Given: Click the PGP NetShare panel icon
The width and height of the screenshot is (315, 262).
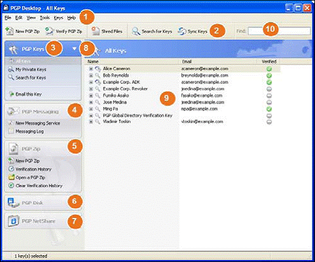Looking at the screenshot, I should coord(13,221).
